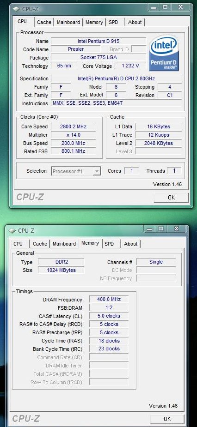The width and height of the screenshot is (197, 427).
Task: Open About tab in the top CPU-Z window
Action: pos(135,22)
